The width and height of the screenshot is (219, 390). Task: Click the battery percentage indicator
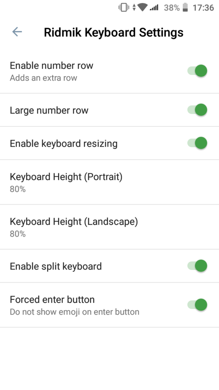point(171,7)
